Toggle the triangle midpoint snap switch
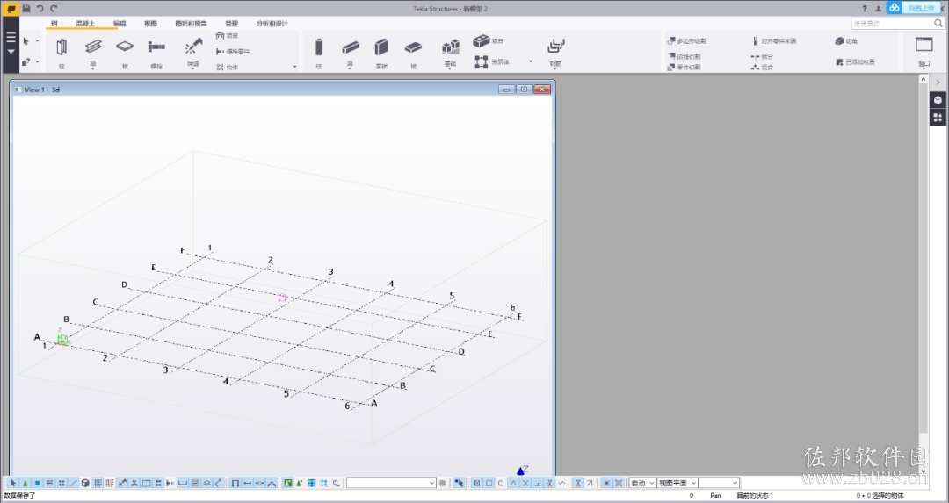 pyautogui.click(x=513, y=483)
